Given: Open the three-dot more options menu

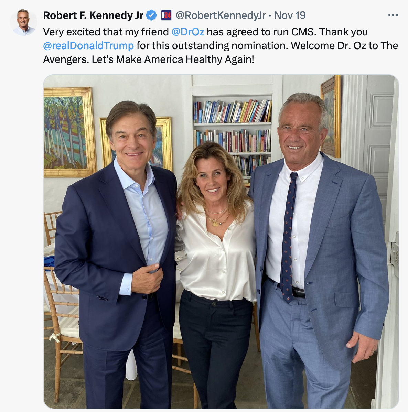Looking at the screenshot, I should (x=393, y=15).
